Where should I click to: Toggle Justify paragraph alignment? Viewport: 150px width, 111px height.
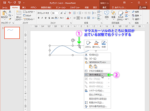tap(85, 18)
